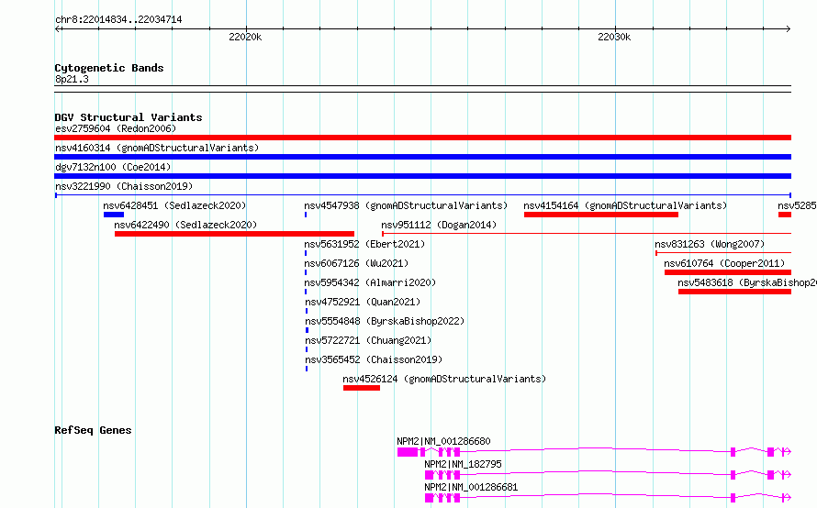The width and height of the screenshot is (817, 508).
Task: Click the esv2759604 (Redon2006) red variant bar
Action: point(422,138)
